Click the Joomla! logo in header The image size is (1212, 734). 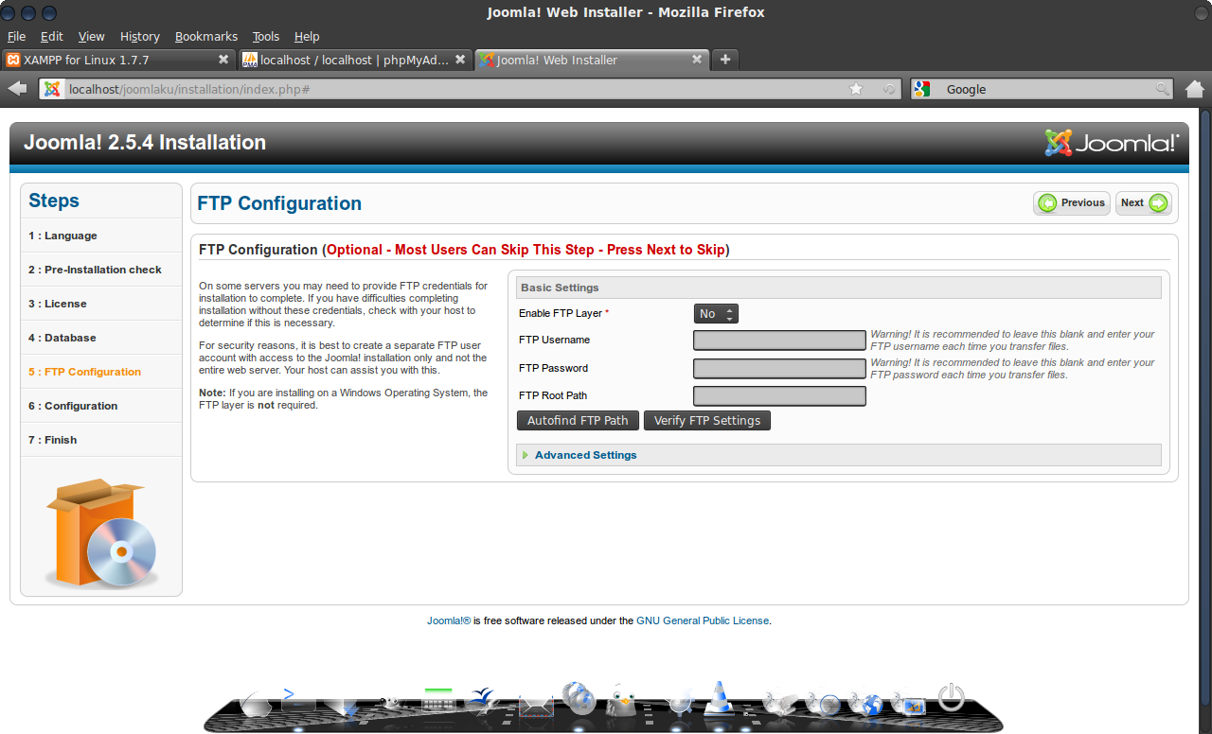[x=1112, y=143]
